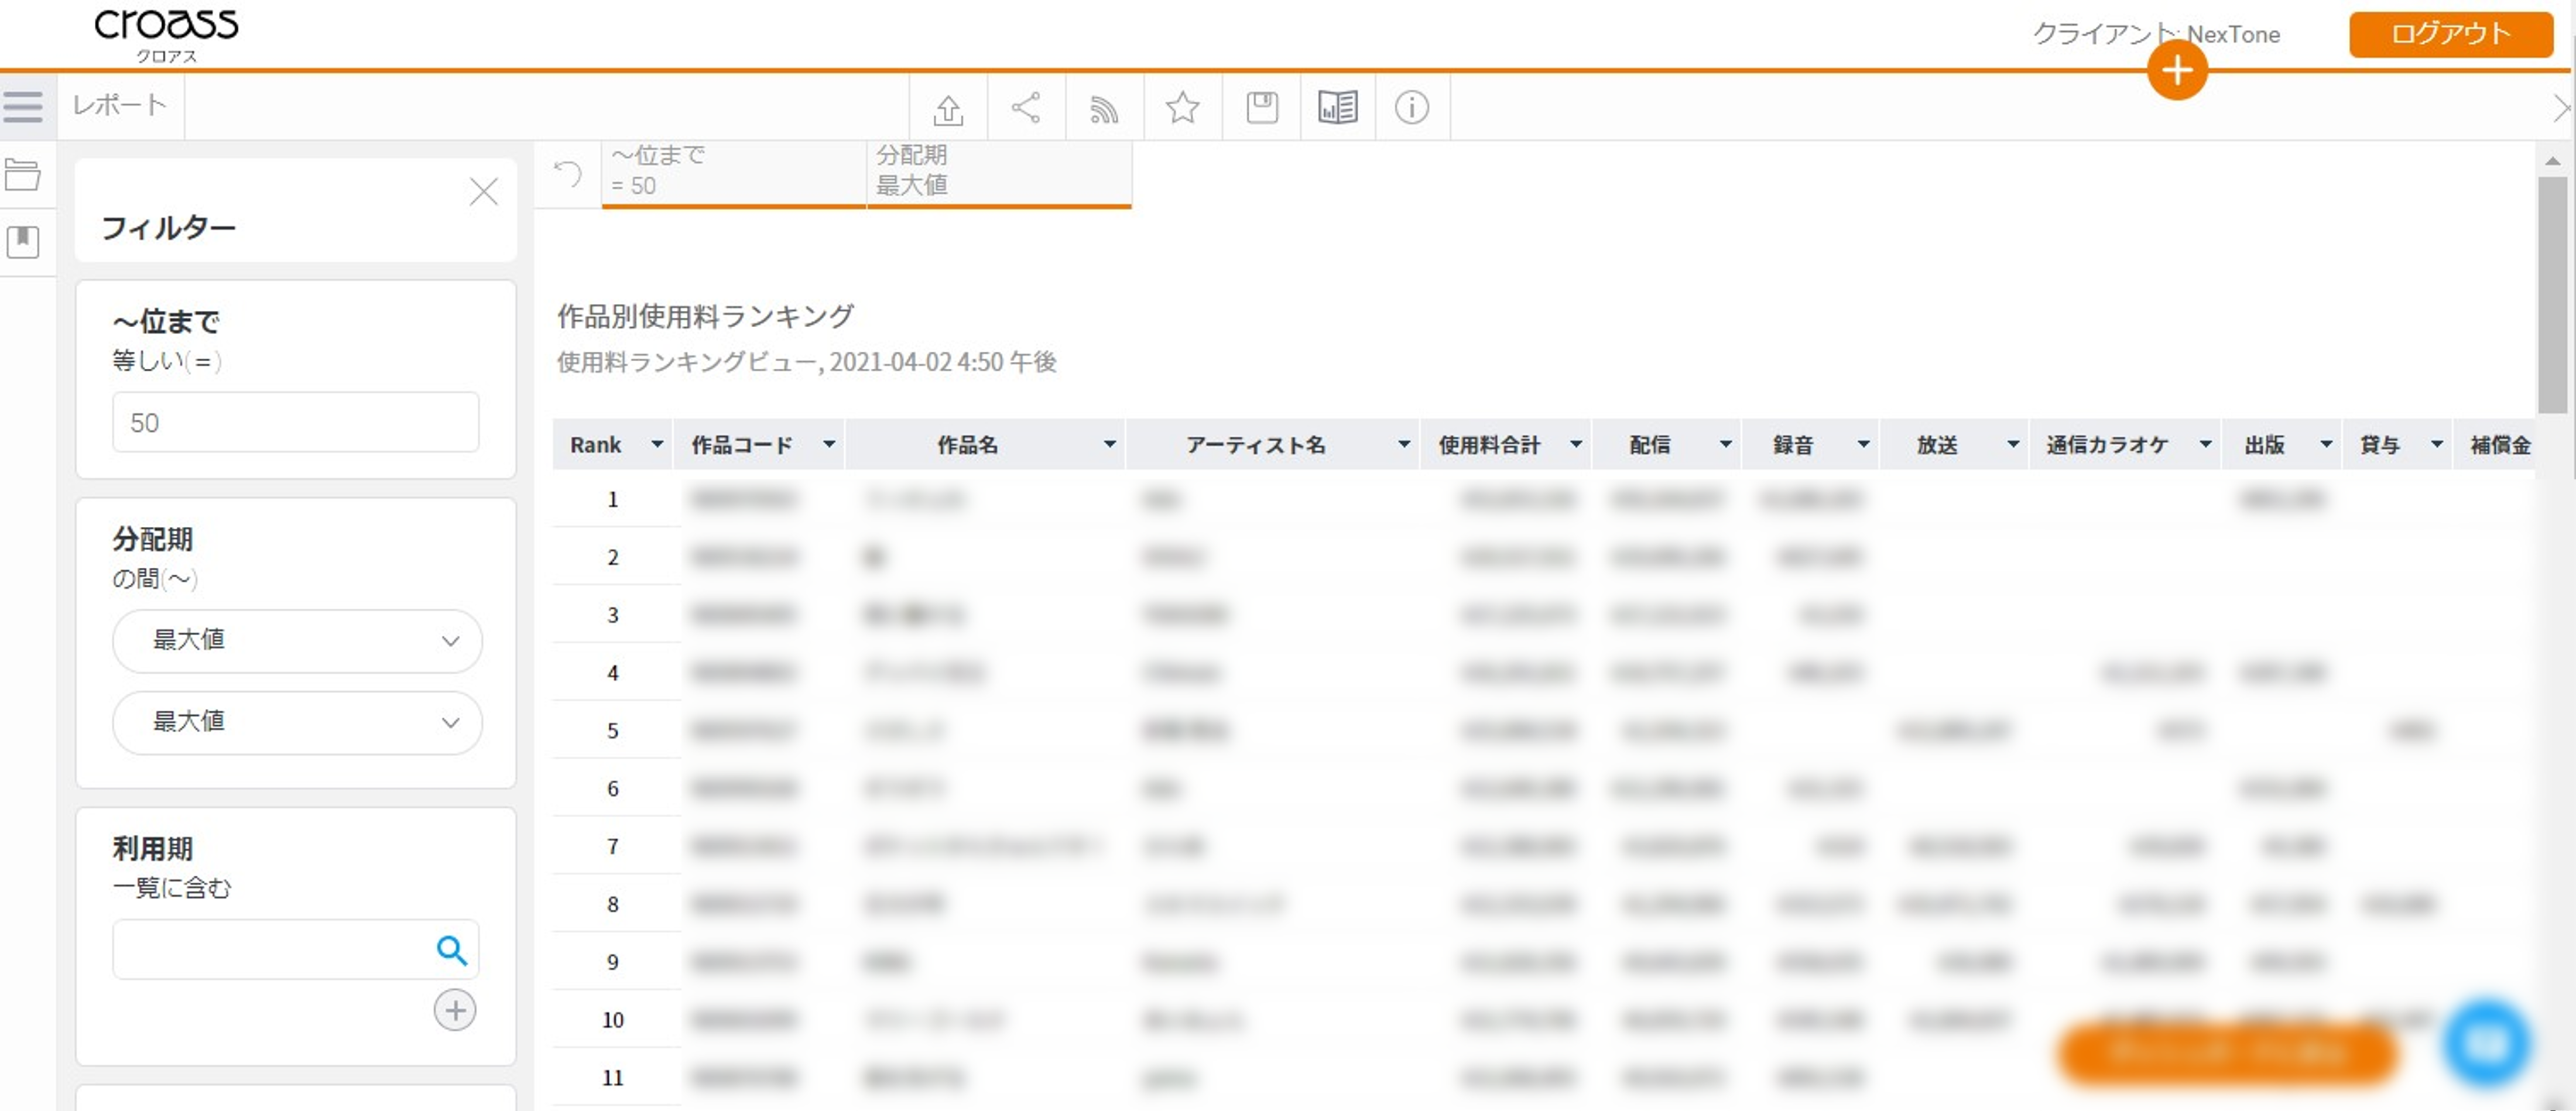The height and width of the screenshot is (1111, 2576).
Task: Expand the second 最大値 dropdown under 分配期
Action: (x=297, y=722)
